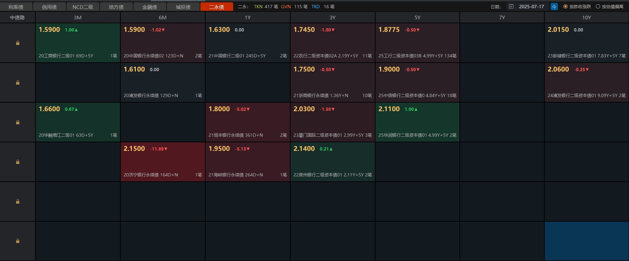629x261 pixels.
Task: Click the 3M column header
Action: tap(78, 18)
